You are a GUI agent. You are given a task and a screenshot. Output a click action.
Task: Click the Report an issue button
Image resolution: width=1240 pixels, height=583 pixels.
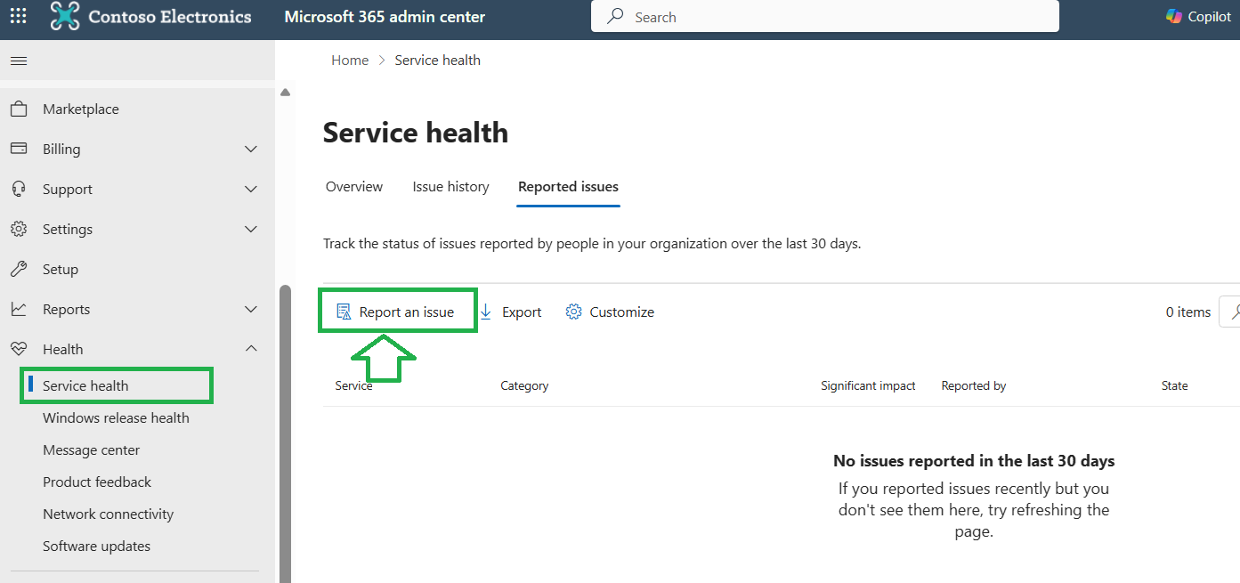coord(397,312)
